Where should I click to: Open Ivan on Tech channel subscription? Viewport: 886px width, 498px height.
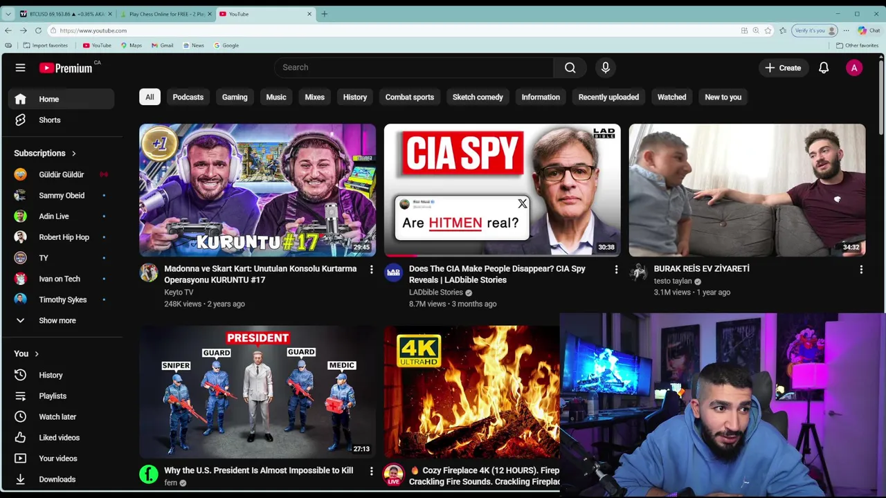(x=62, y=278)
